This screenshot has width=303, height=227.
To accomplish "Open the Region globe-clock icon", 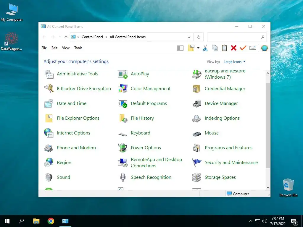I will 49,163.
